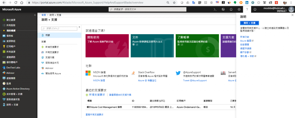295x118 pixels.
Task: Click the 請選擇適合的支援方案 link
Action: [x=120, y=95]
